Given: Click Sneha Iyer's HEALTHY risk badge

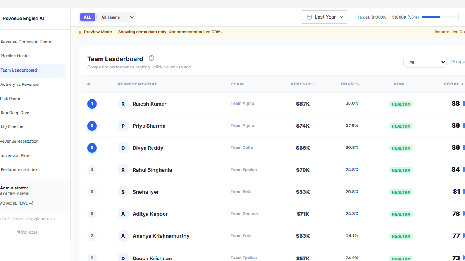Looking at the screenshot, I should pos(401,192).
